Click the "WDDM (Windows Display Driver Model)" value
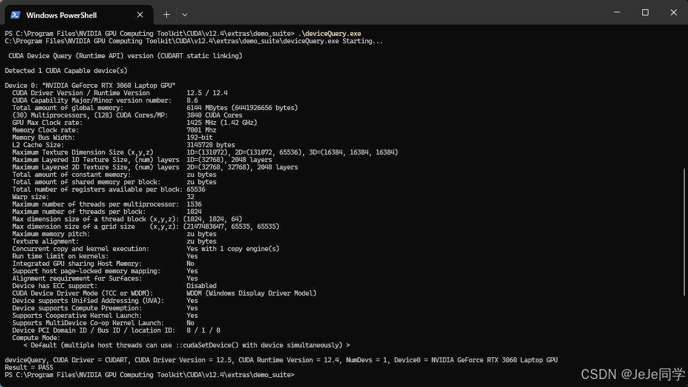Image resolution: width=688 pixels, height=387 pixels. click(x=252, y=294)
